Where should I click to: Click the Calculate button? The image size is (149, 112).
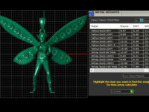click(x=122, y=91)
